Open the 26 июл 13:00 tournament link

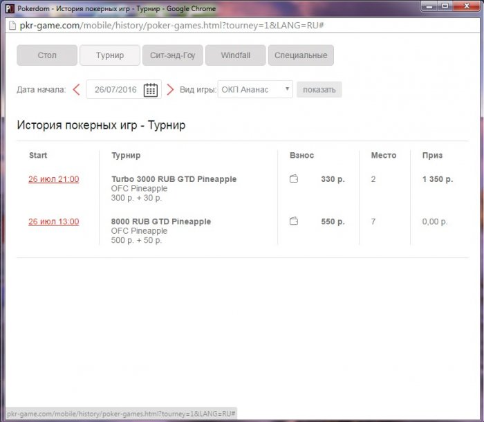coord(54,221)
